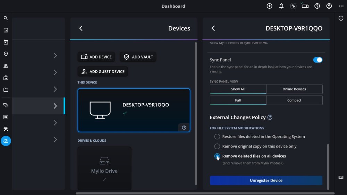
Task: Open notifications bell icon
Action: click(281, 6)
